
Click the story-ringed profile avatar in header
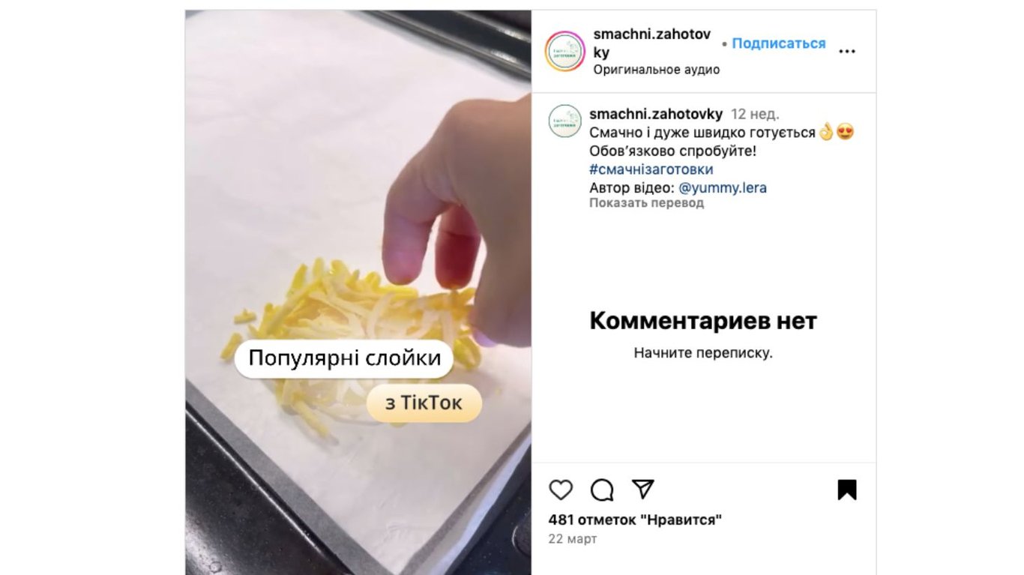coord(564,52)
